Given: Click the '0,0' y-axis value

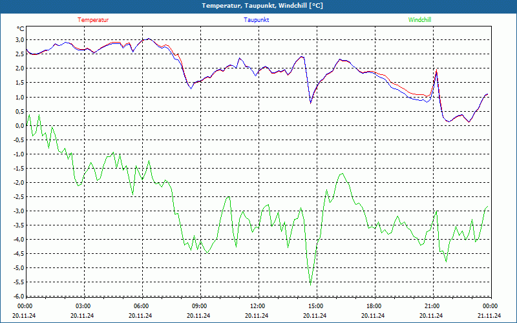Looking at the screenshot, I should pos(20,125).
